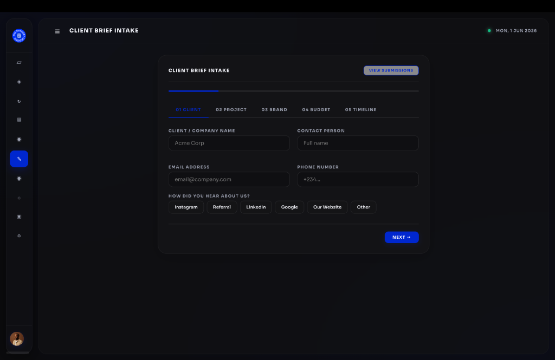Click the green status dot near the date
The width and height of the screenshot is (555, 360).
tap(489, 31)
